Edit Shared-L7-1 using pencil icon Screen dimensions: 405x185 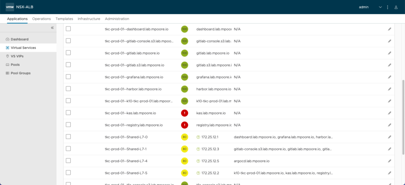390,149
